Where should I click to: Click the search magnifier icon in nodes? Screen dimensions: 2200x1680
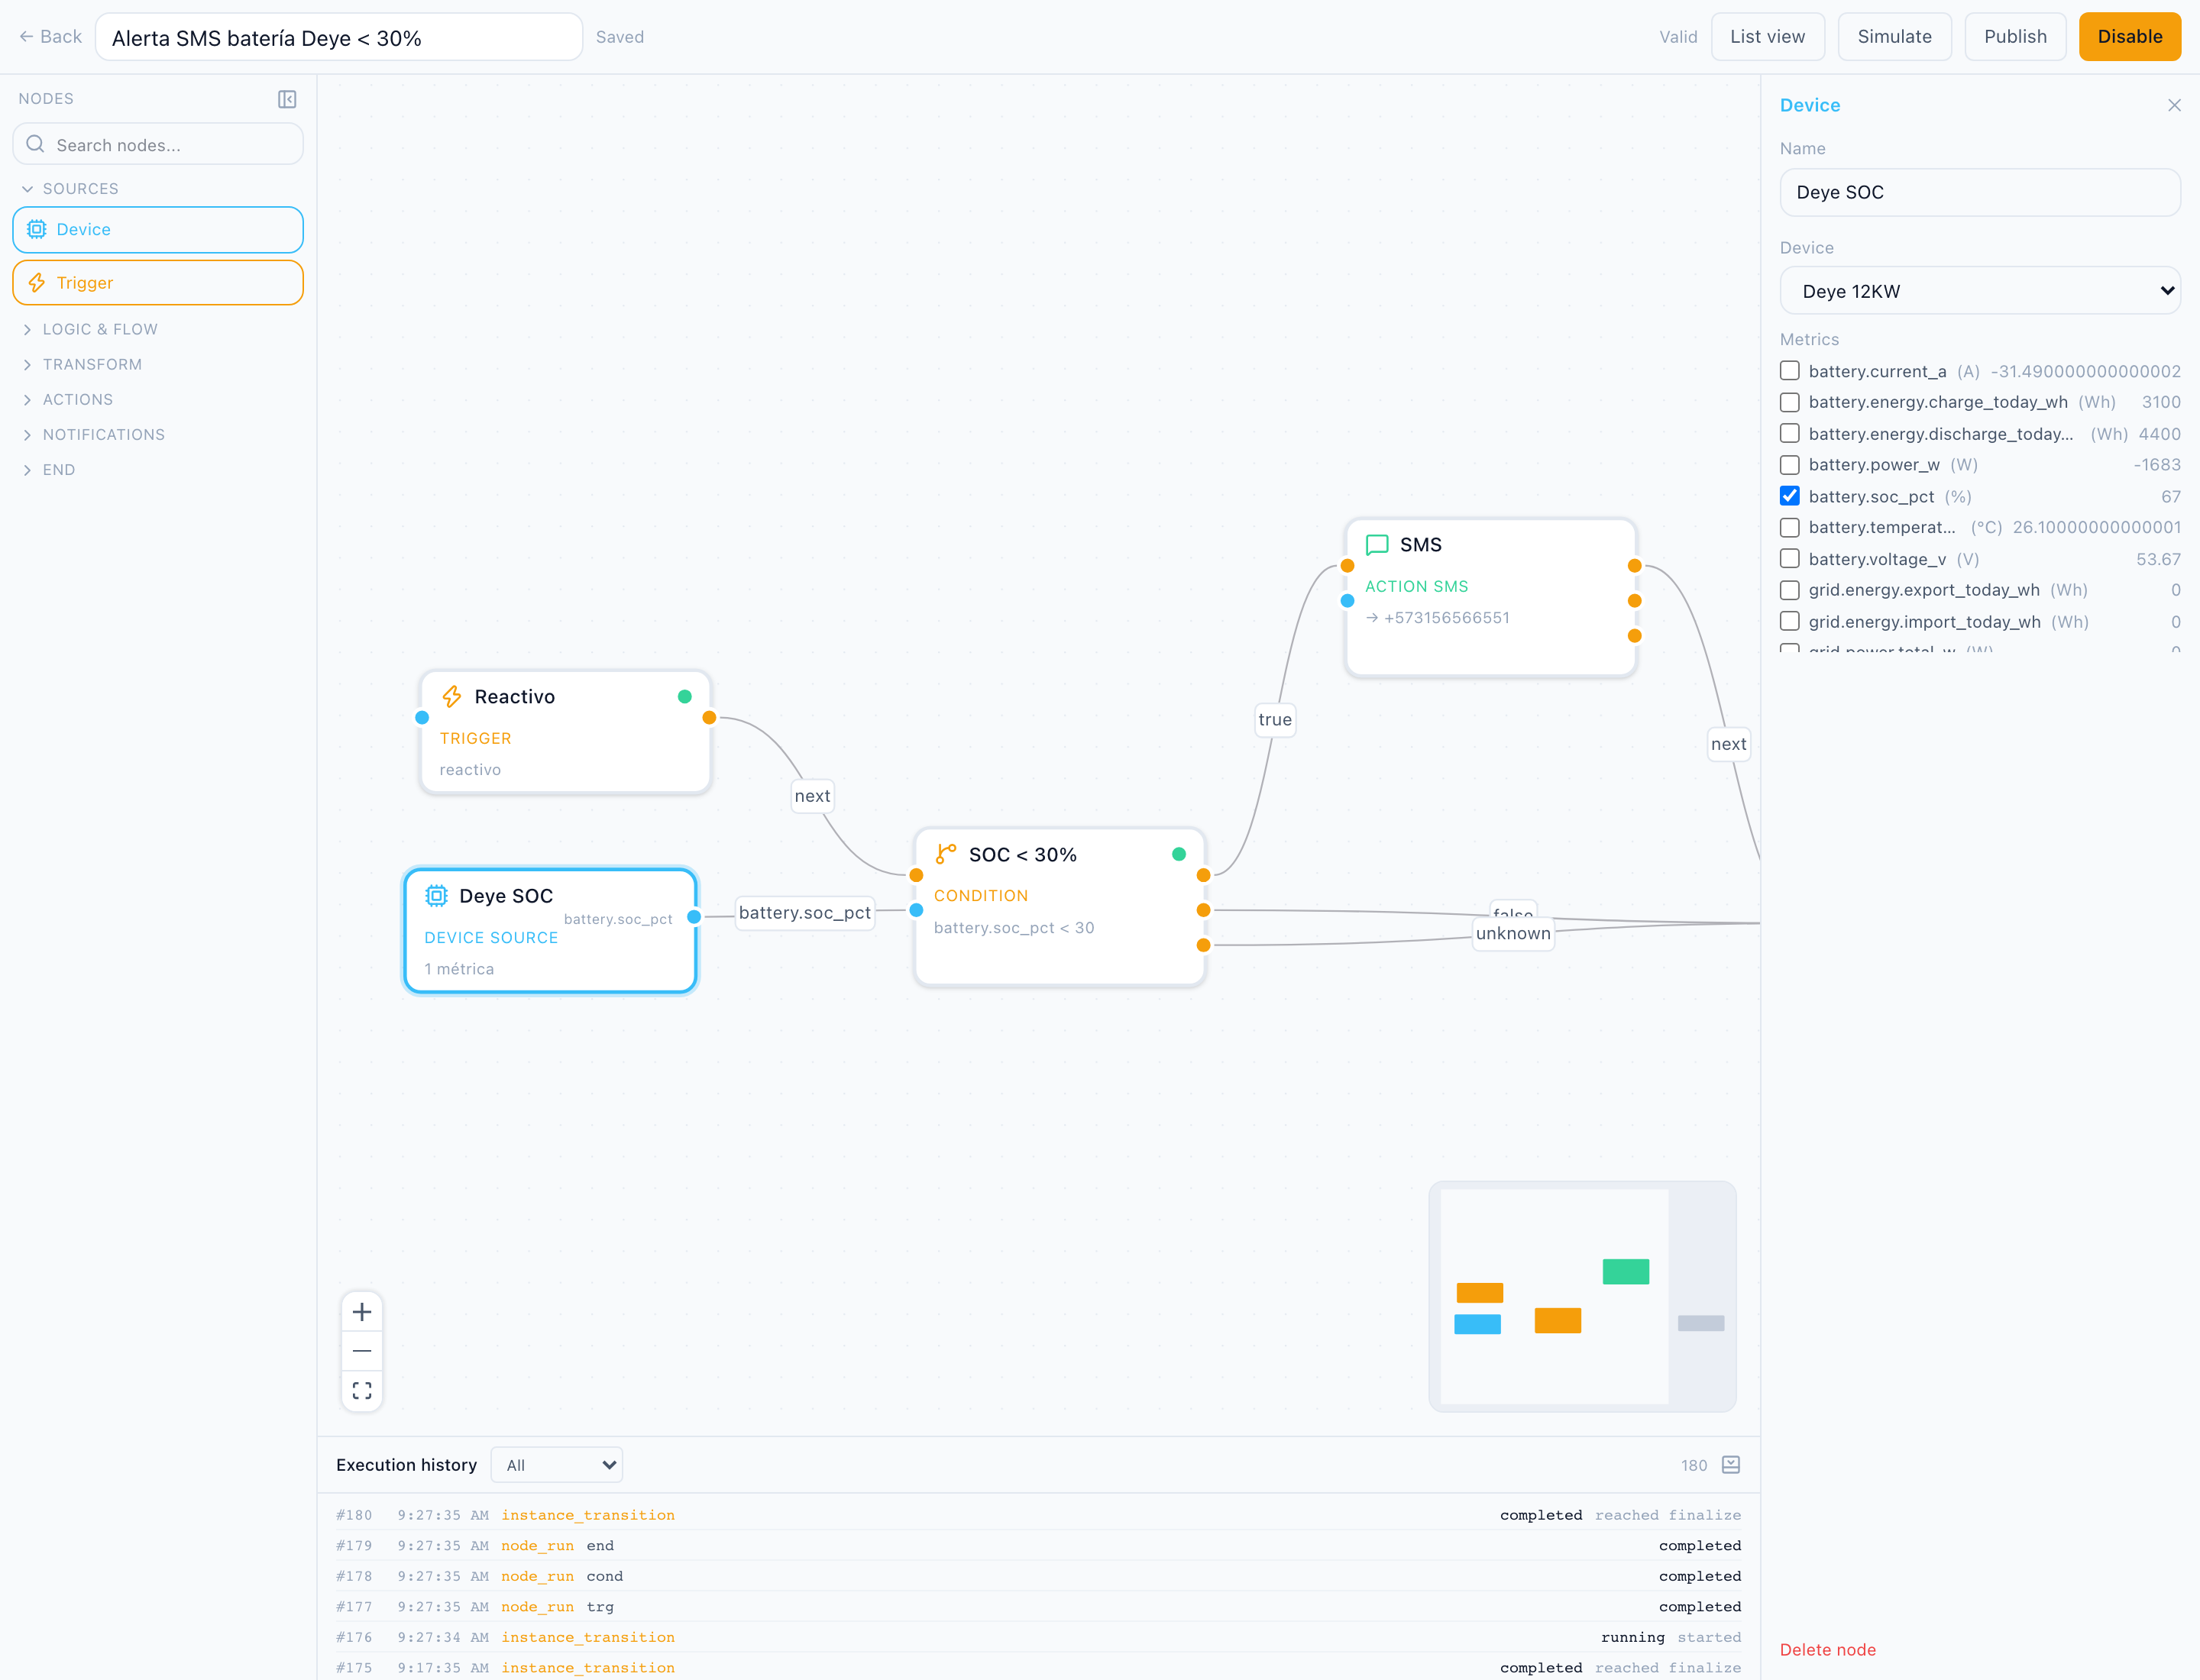[x=35, y=144]
